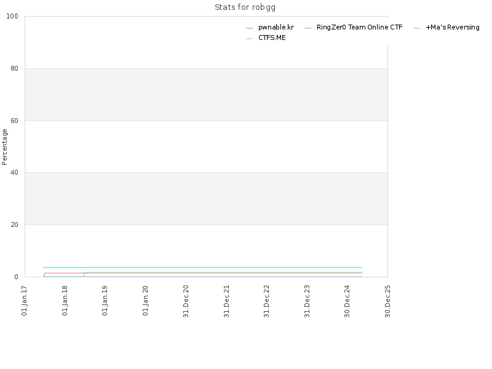Select the 31.Dec.20 x-axis date label
492x369 pixels.
186,301
